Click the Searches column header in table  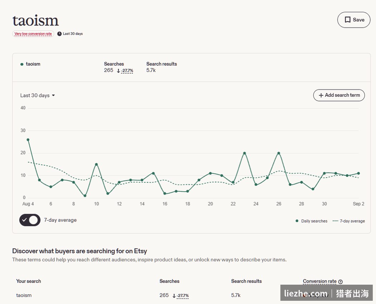click(x=169, y=281)
